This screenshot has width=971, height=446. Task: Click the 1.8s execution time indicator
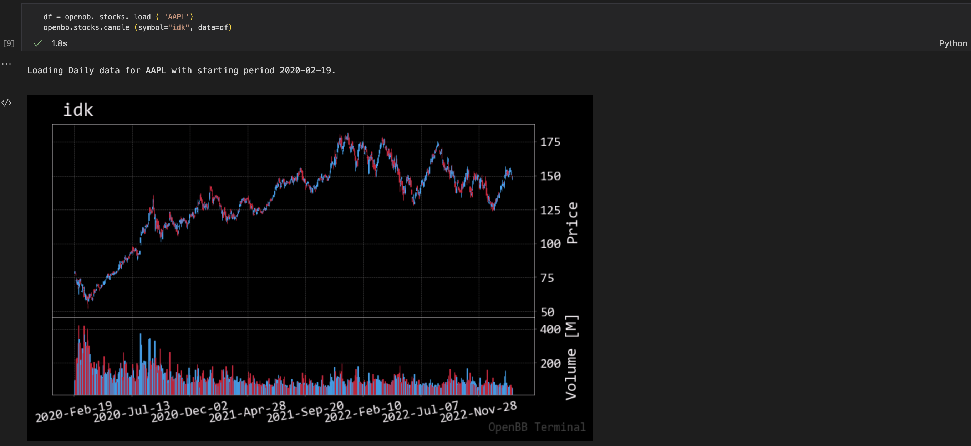(x=59, y=43)
